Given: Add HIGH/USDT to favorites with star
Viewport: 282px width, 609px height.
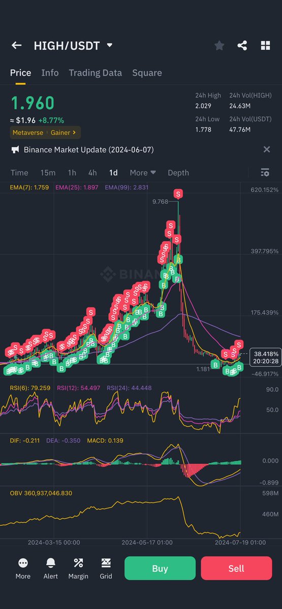Looking at the screenshot, I should click(x=219, y=46).
